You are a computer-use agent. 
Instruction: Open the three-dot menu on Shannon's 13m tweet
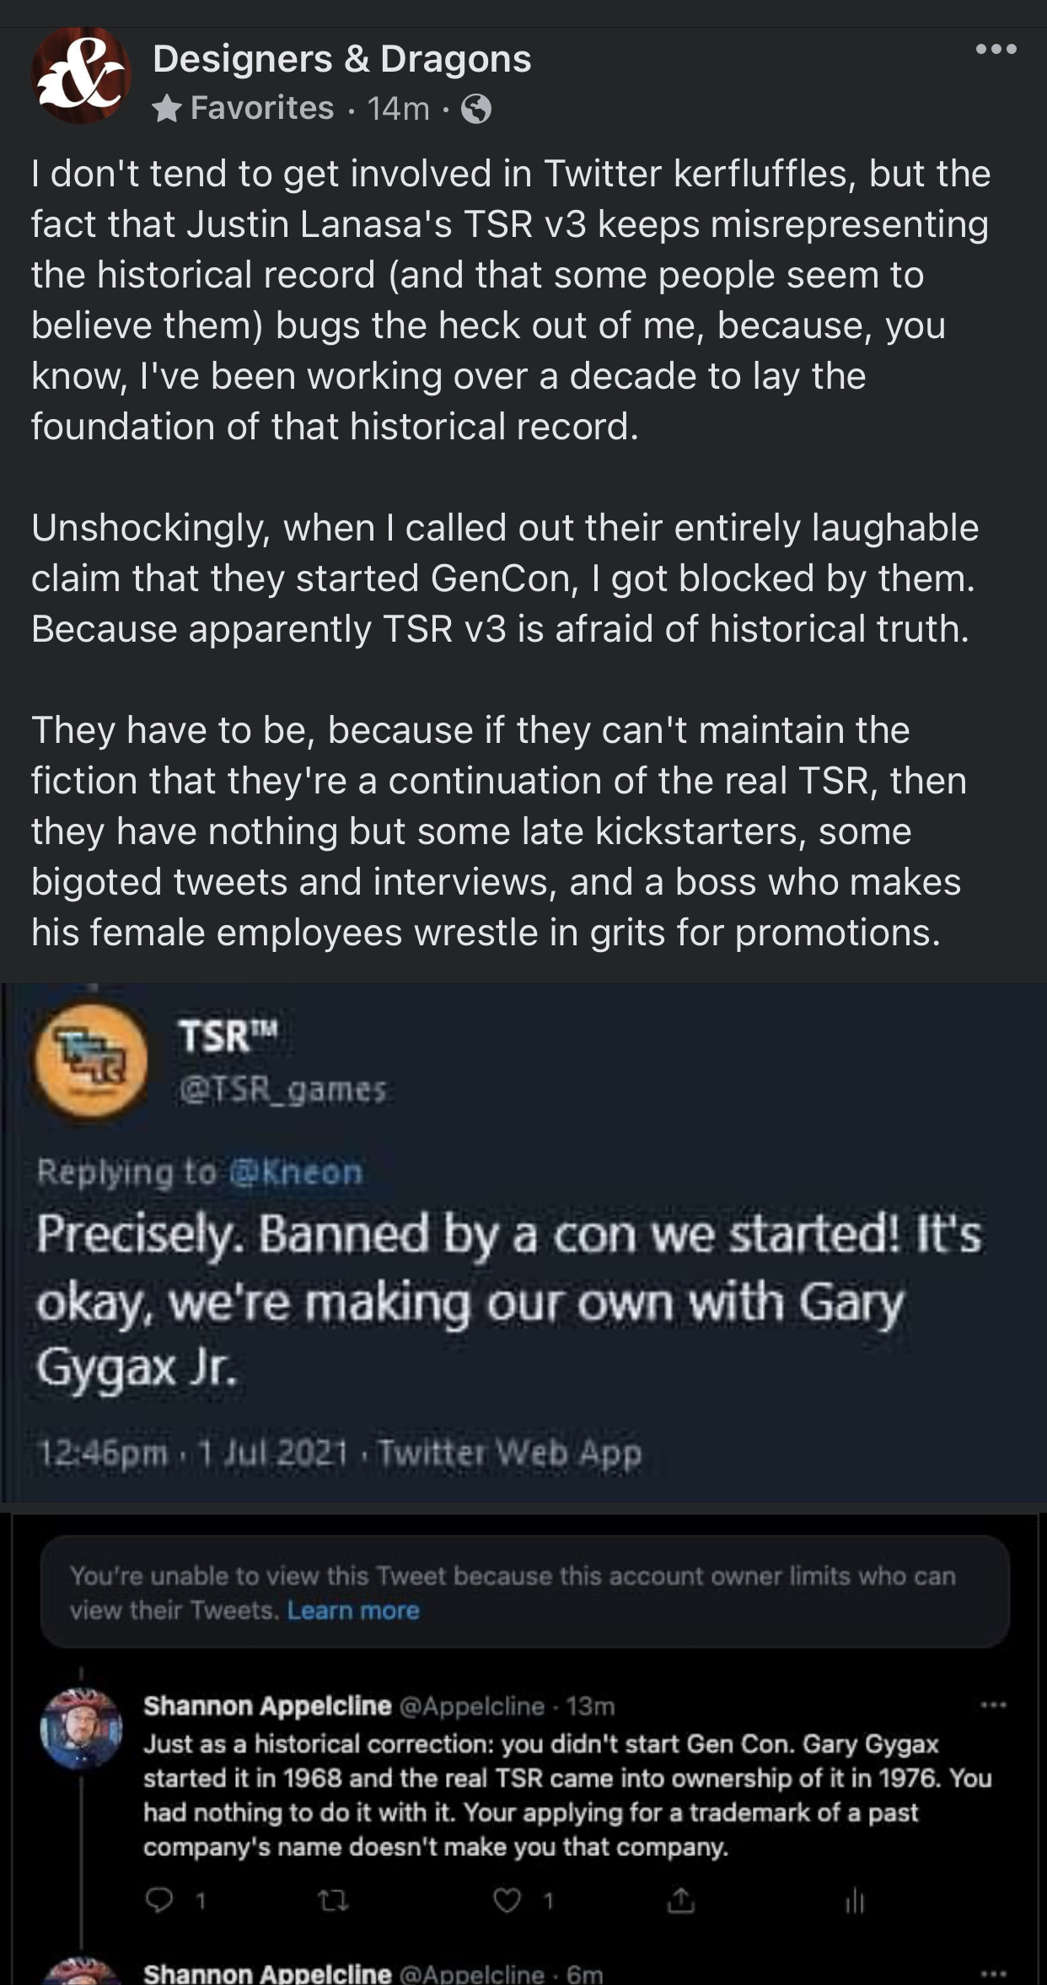994,1705
